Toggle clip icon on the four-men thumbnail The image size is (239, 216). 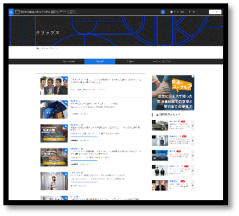(65, 79)
